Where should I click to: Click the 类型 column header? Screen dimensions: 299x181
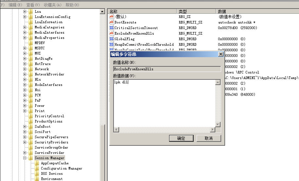196,11
